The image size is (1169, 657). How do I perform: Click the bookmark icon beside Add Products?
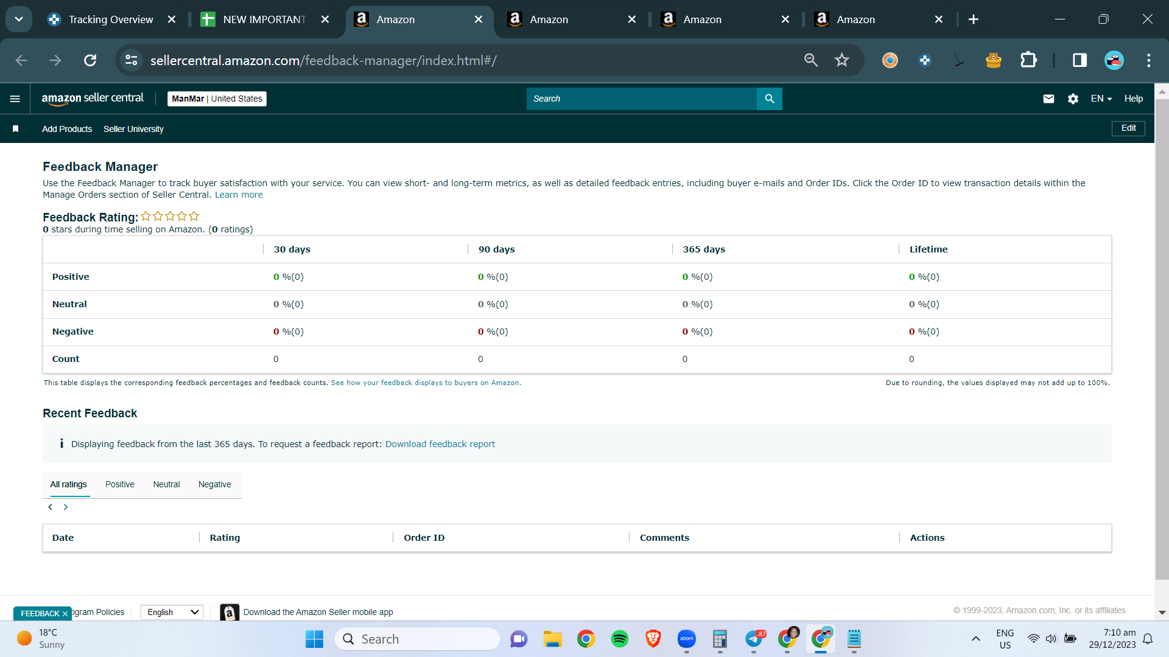[16, 129]
